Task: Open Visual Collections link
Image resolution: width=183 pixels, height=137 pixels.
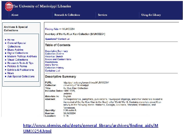Action: pyautogui.click(x=18, y=60)
